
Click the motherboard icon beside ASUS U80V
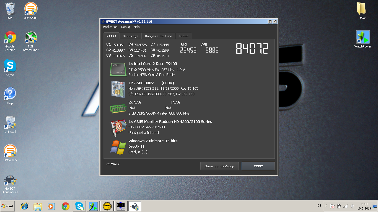pos(118,89)
